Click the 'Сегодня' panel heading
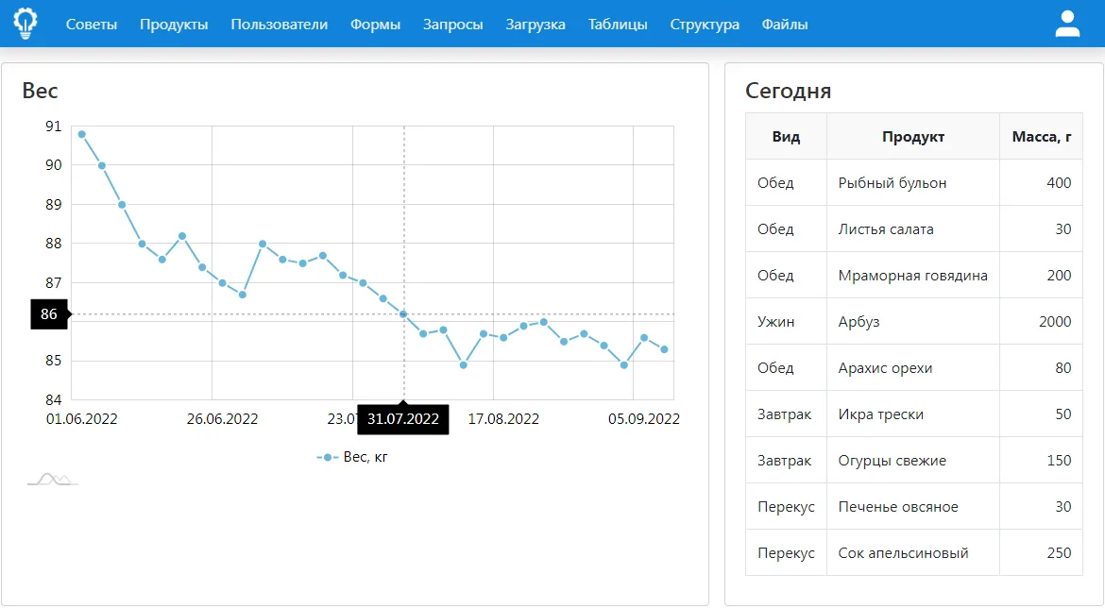 tap(789, 91)
